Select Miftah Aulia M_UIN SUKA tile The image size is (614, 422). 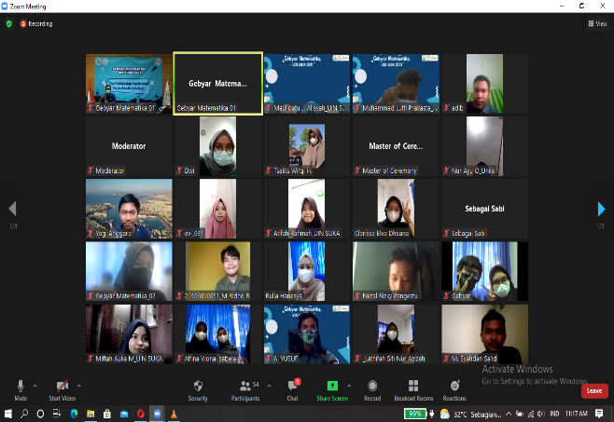coord(129,334)
